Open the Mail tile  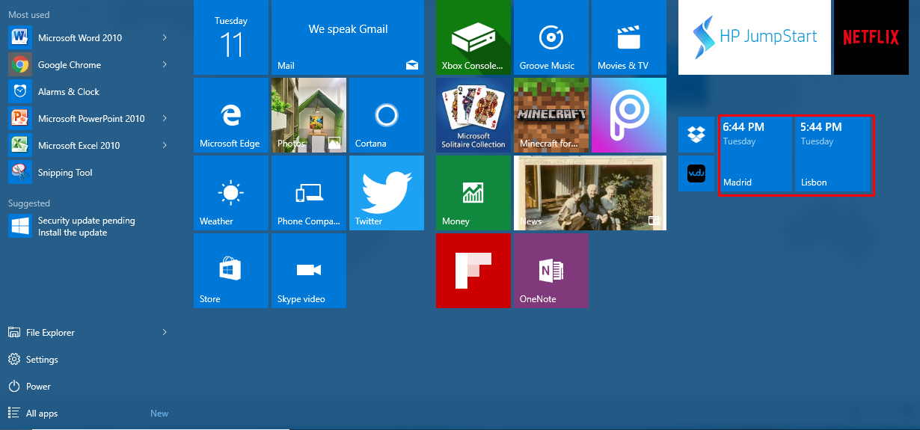pos(348,37)
